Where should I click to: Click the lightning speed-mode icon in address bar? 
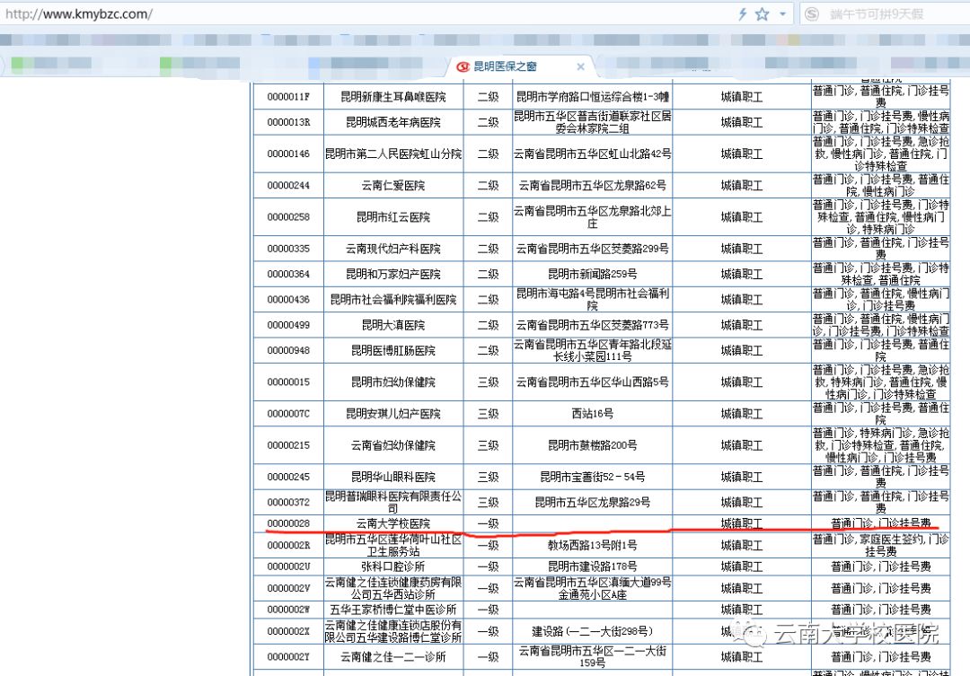tap(742, 14)
